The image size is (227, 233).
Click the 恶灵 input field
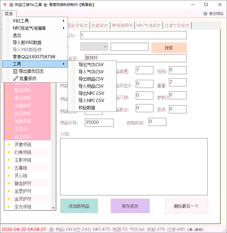point(178,109)
